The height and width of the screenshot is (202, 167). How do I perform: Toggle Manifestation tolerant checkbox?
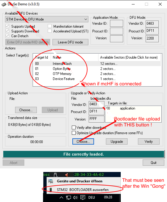pyautogui.click(x=50, y=26)
